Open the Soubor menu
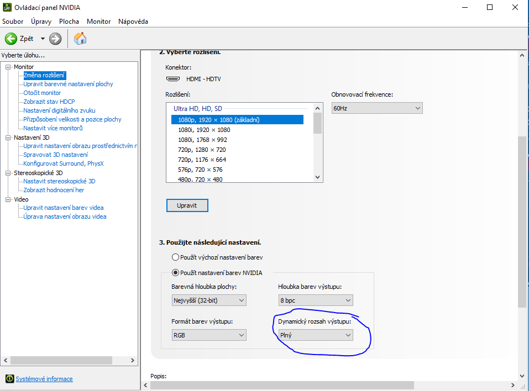The image size is (529, 391). coord(13,21)
